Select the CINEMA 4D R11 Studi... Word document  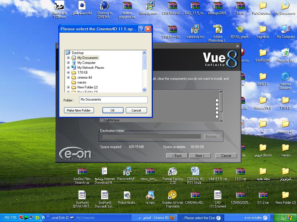pyautogui.click(x=195, y=175)
